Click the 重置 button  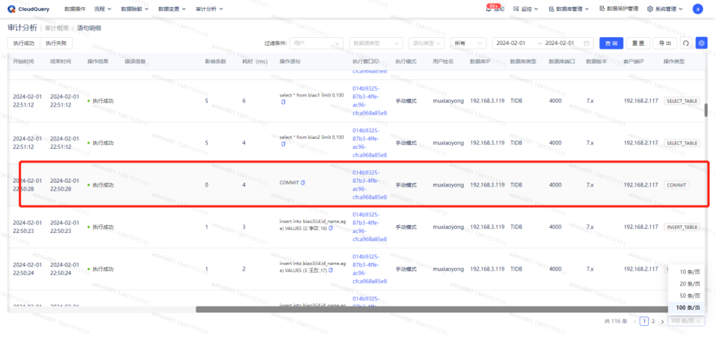[x=638, y=43]
